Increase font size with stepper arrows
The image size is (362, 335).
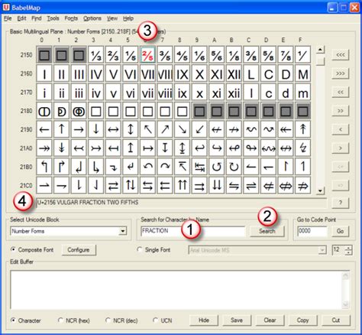click(x=348, y=248)
